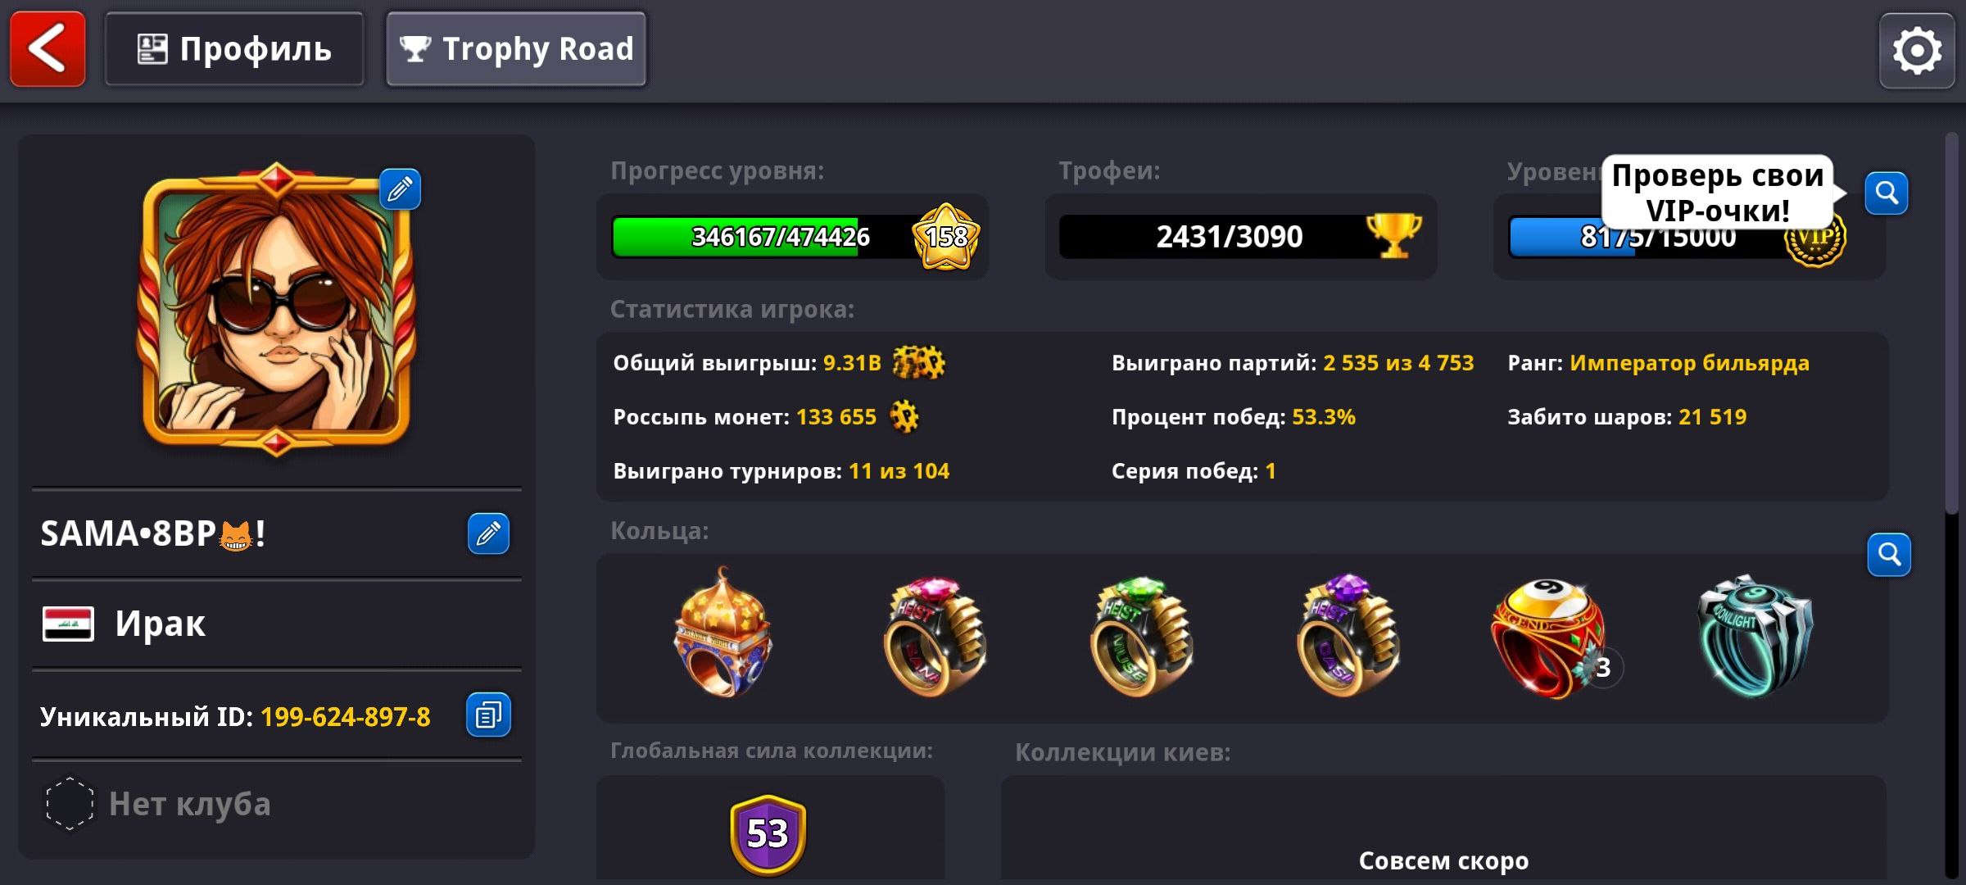Select the pink gem Heist ring
This screenshot has width=1966, height=885.
pos(935,636)
